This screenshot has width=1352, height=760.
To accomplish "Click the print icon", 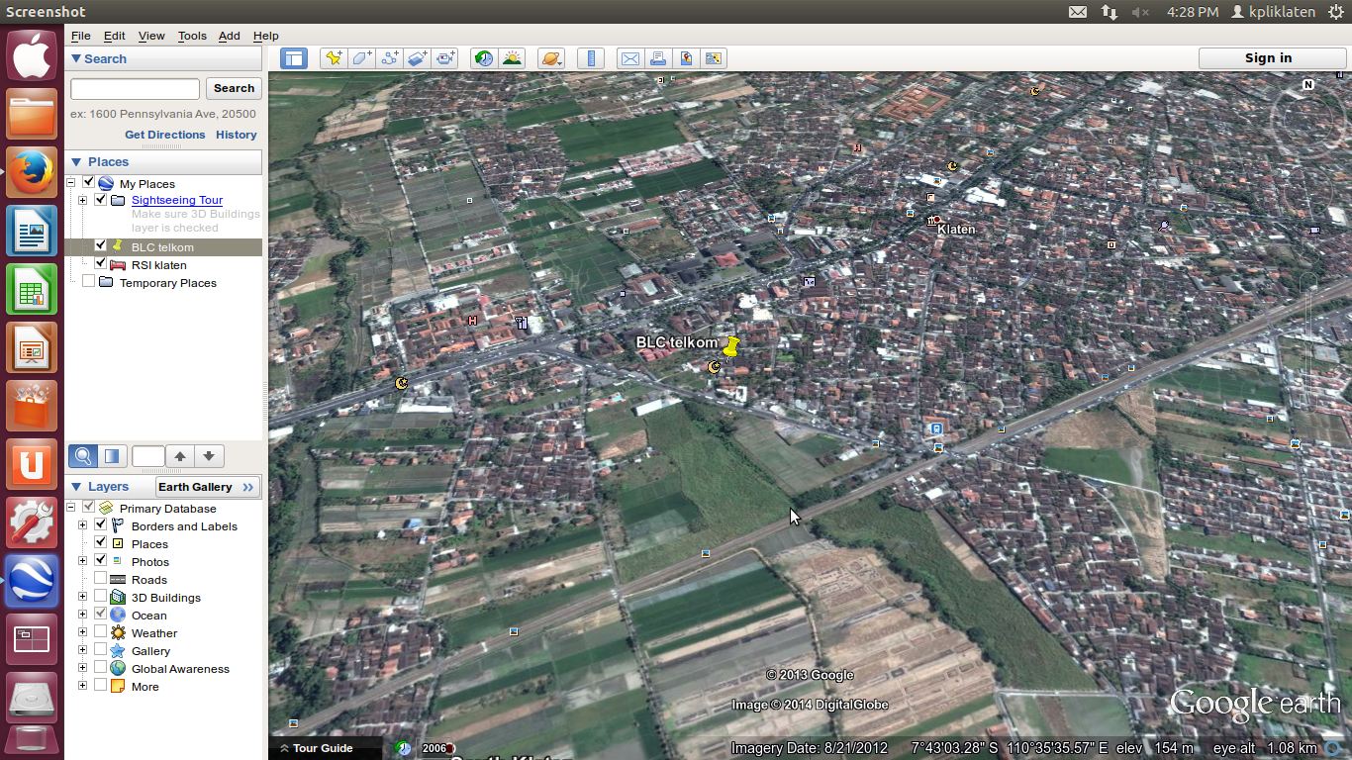I will tap(657, 58).
